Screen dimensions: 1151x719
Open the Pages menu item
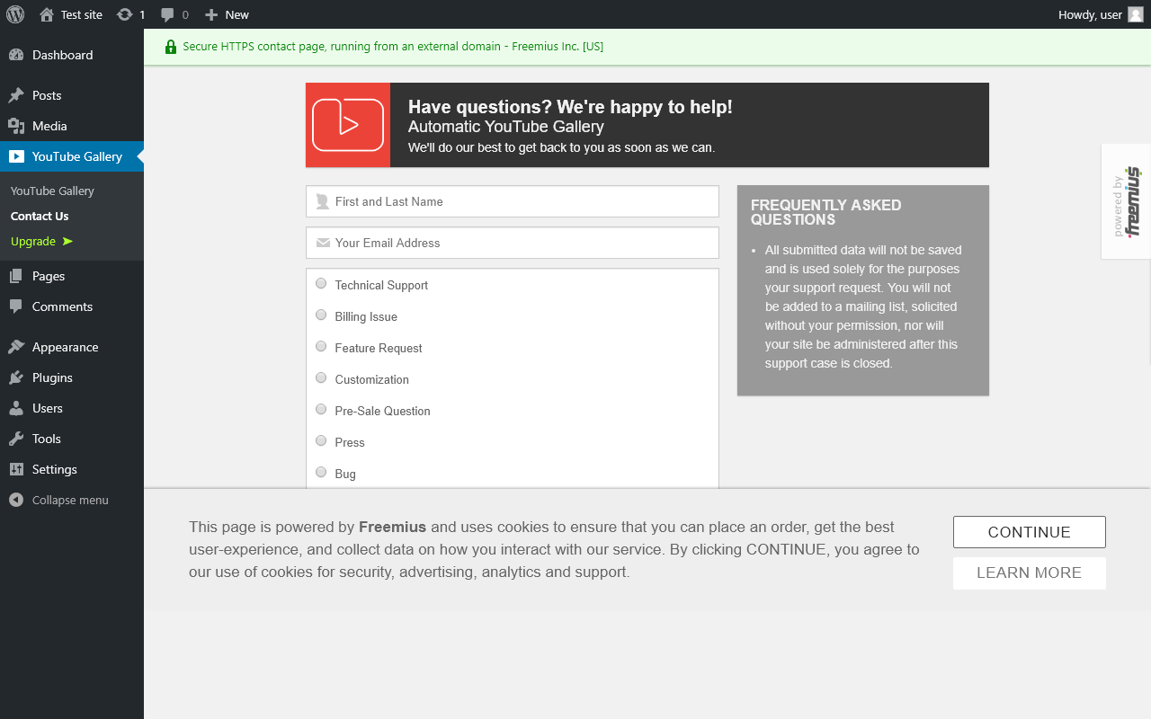(x=72, y=276)
